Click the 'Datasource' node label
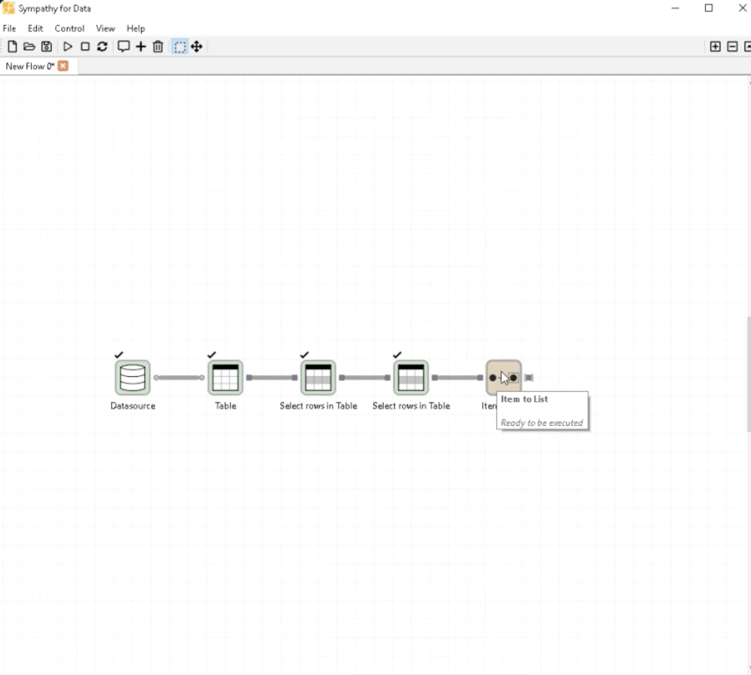 (133, 405)
